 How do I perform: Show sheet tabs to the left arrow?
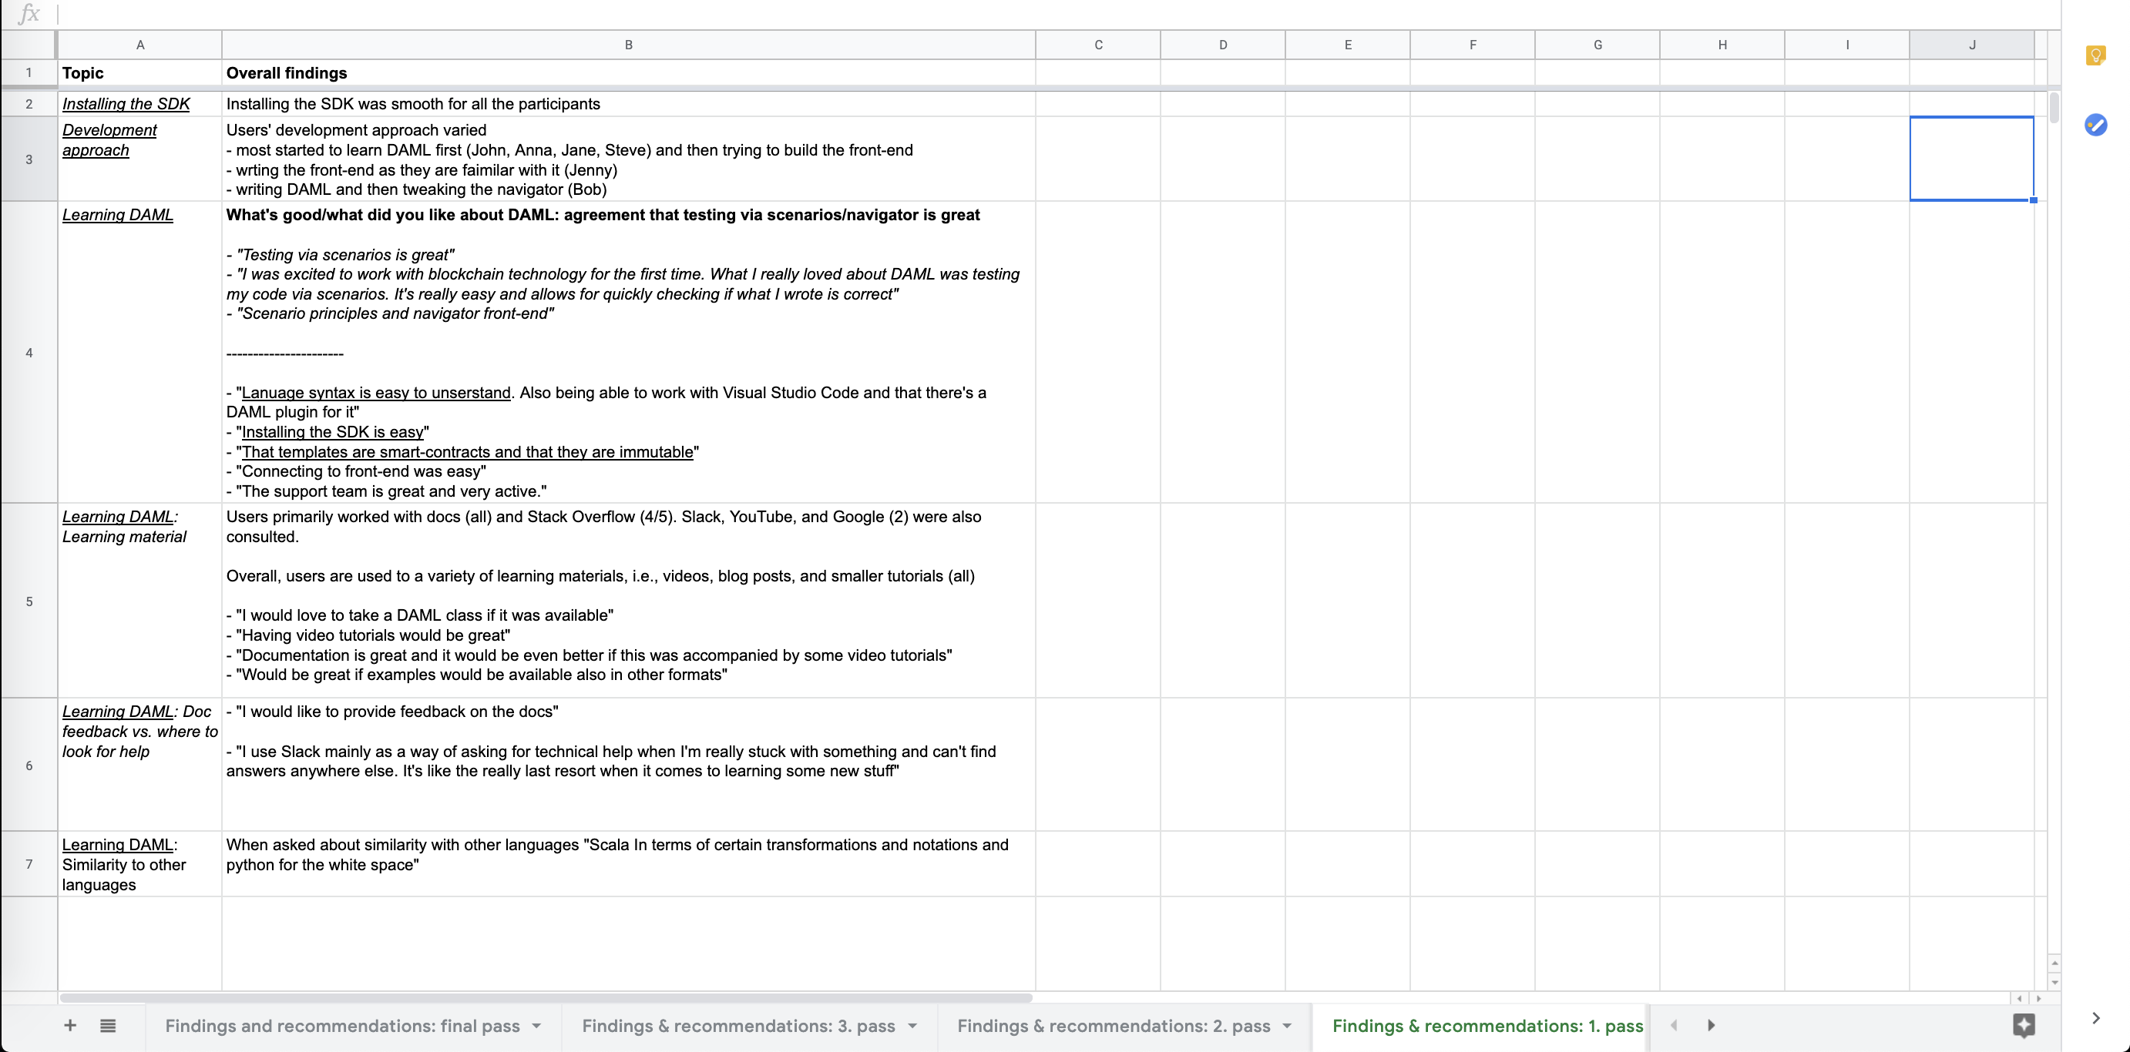click(1674, 1026)
